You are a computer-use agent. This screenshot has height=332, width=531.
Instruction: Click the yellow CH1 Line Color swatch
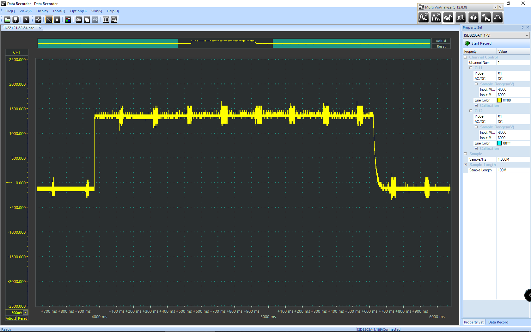tap(499, 100)
